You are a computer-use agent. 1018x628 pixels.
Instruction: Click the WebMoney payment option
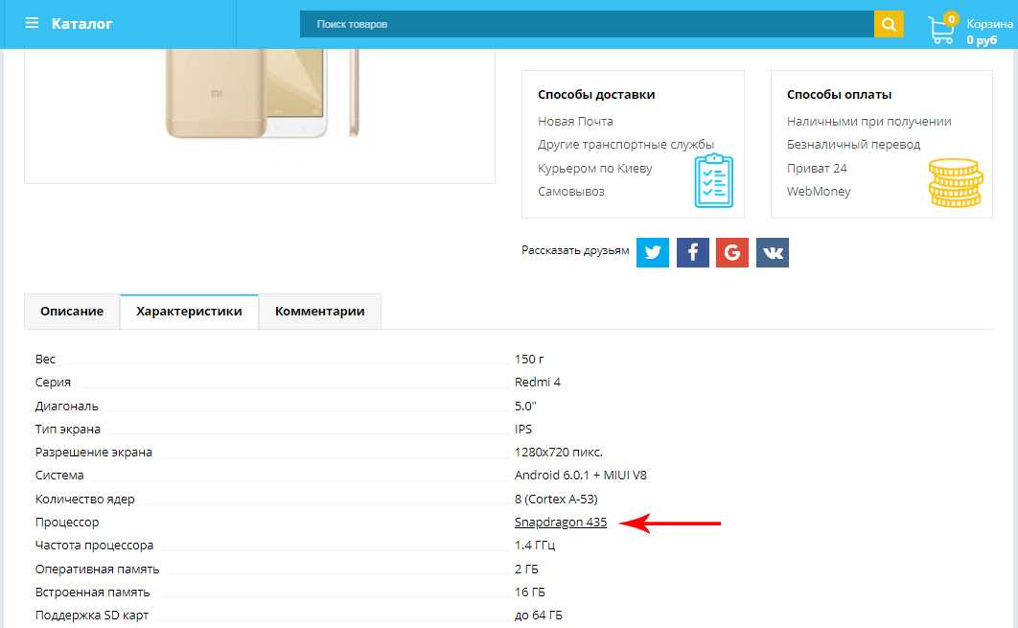click(x=819, y=192)
